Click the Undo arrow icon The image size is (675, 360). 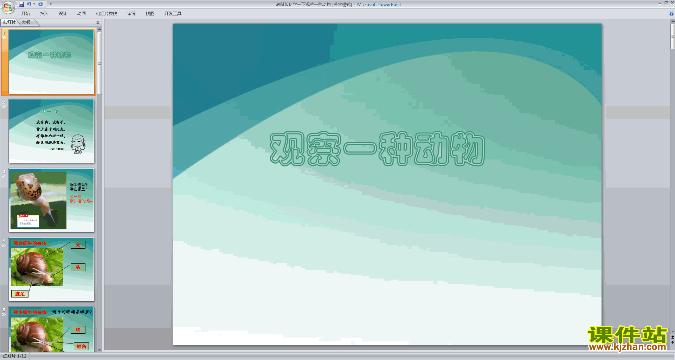(x=29, y=4)
